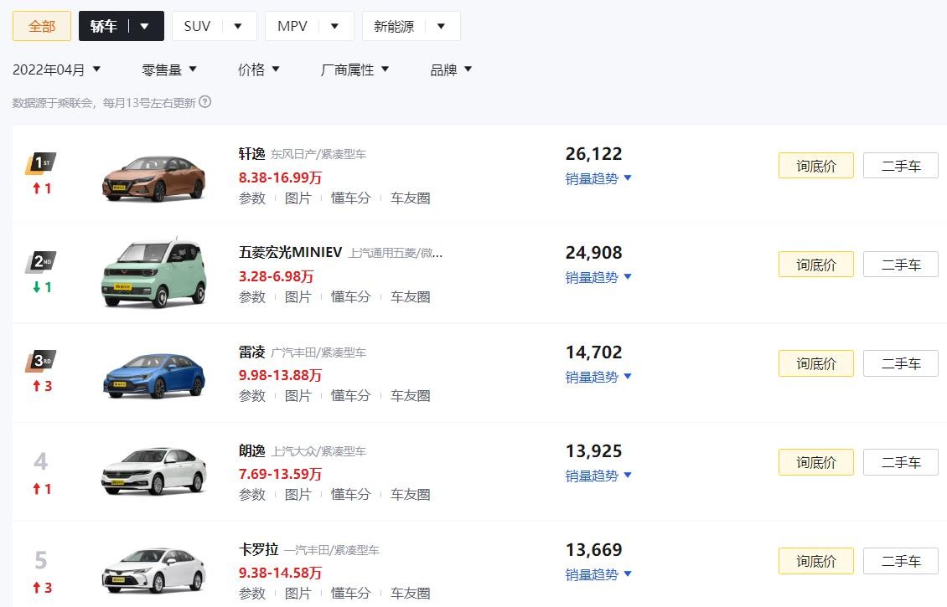Click the 9.98-13.88万 price text

[280, 375]
